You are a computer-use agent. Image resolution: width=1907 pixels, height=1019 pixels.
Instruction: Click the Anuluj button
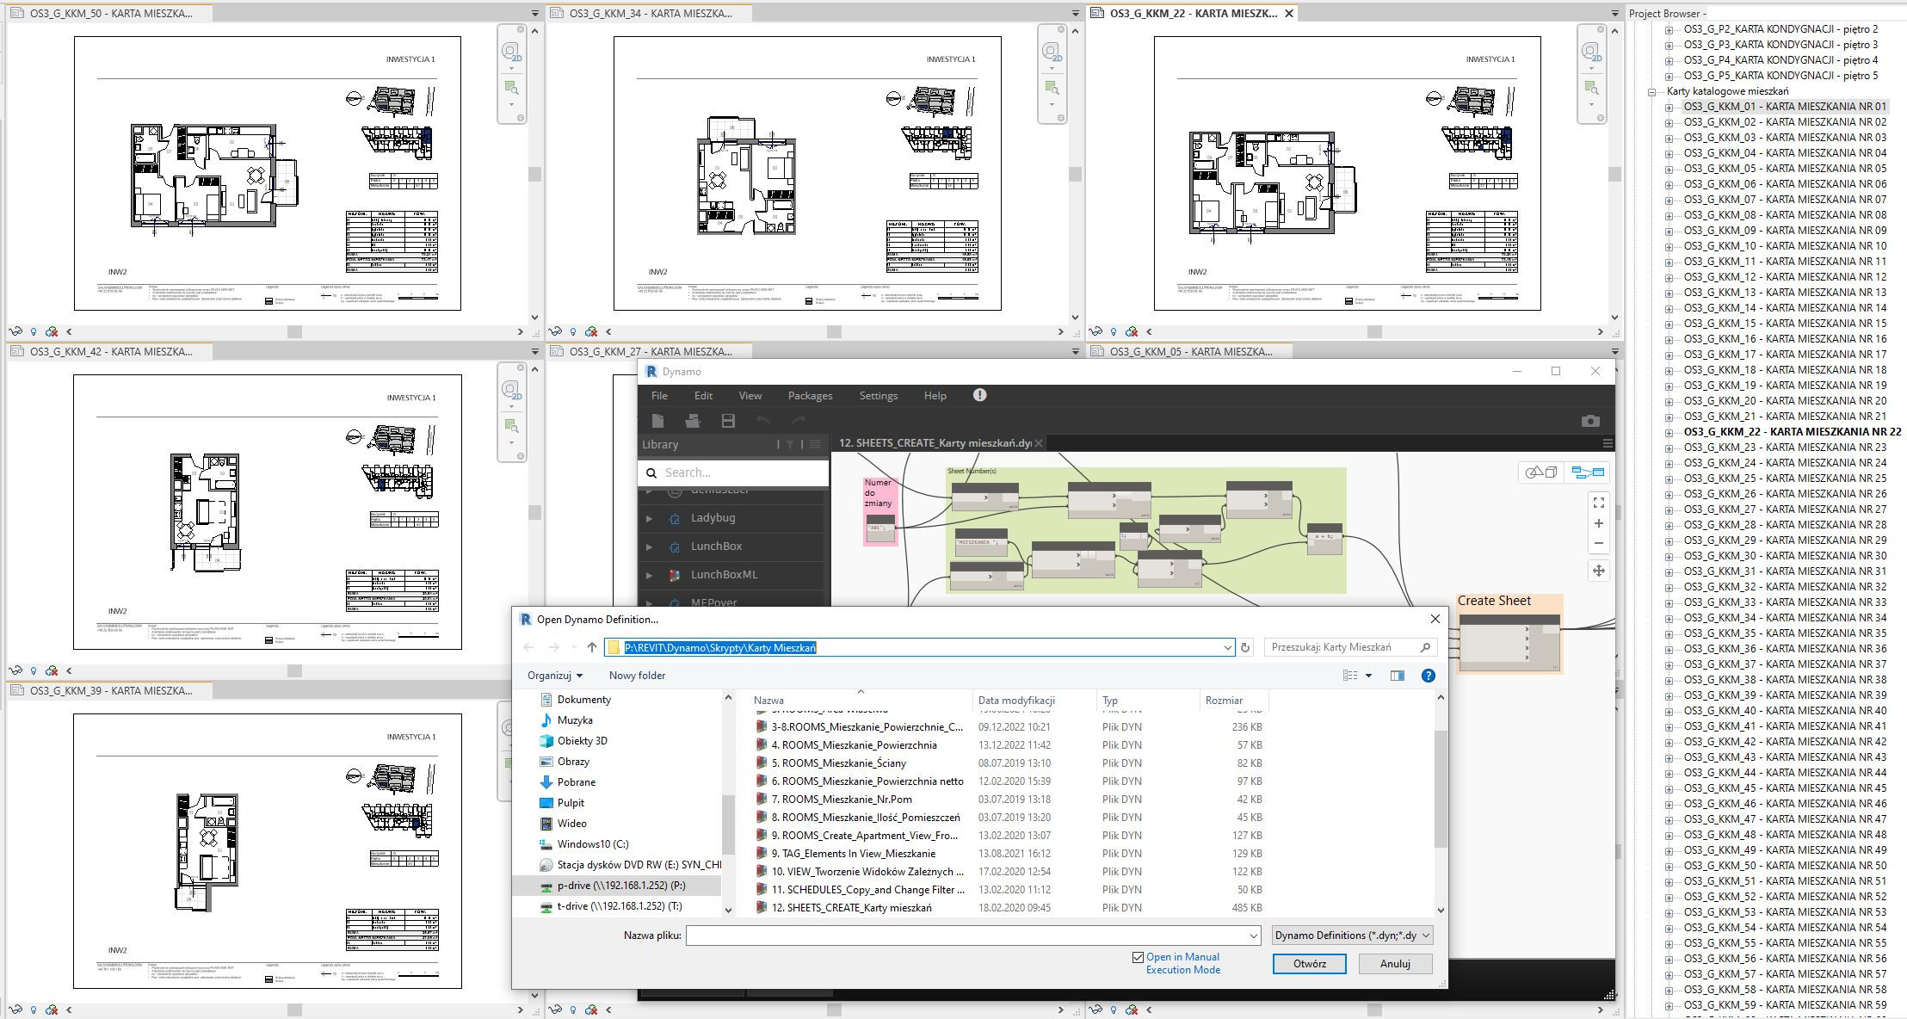coord(1395,964)
